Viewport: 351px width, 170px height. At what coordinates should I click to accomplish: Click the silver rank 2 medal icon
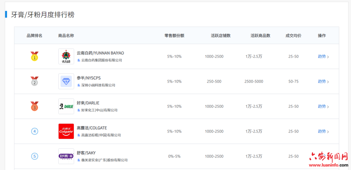click(x=34, y=82)
